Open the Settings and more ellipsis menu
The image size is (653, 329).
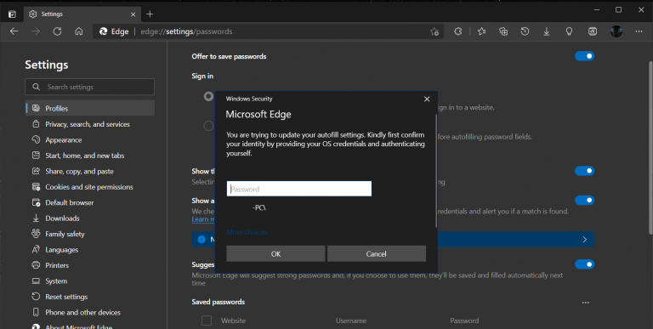click(639, 31)
